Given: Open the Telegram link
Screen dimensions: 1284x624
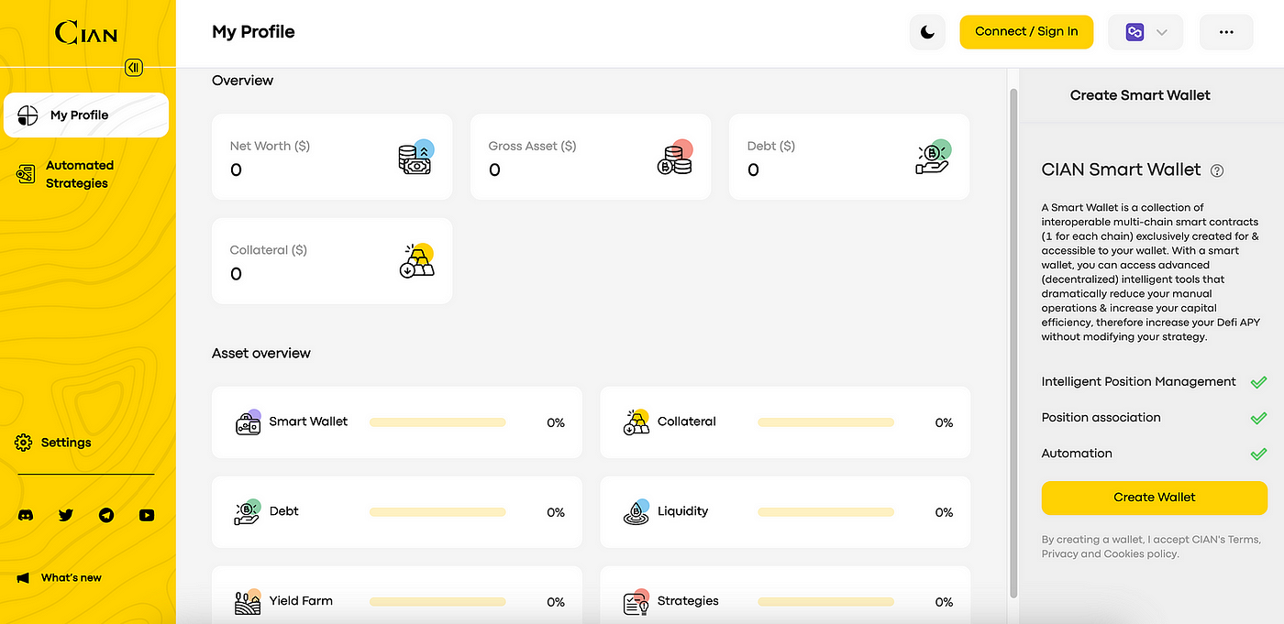Looking at the screenshot, I should tap(106, 516).
